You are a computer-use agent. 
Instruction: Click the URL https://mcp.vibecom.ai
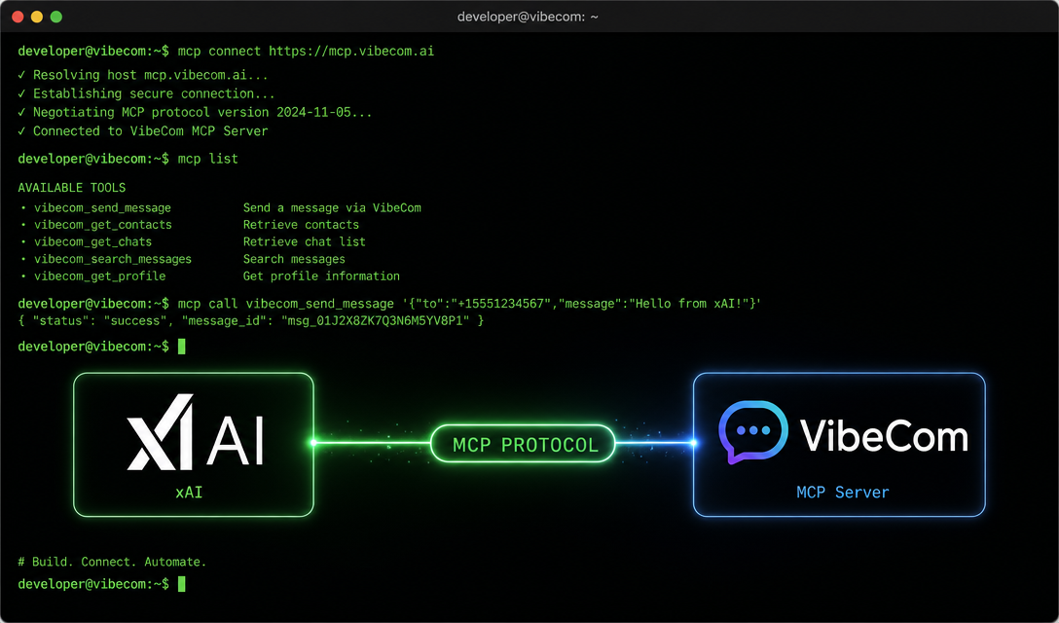pyautogui.click(x=351, y=52)
